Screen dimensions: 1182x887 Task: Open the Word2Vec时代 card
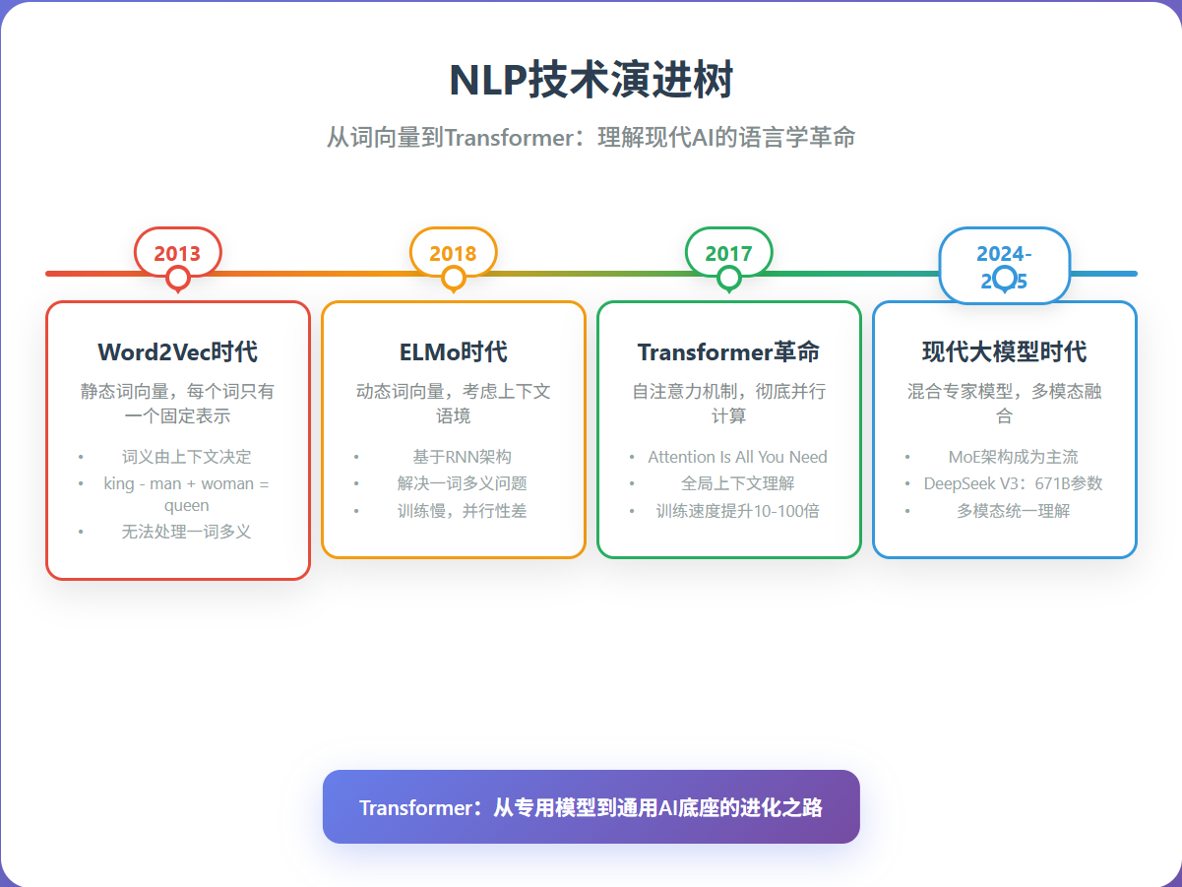[177, 433]
